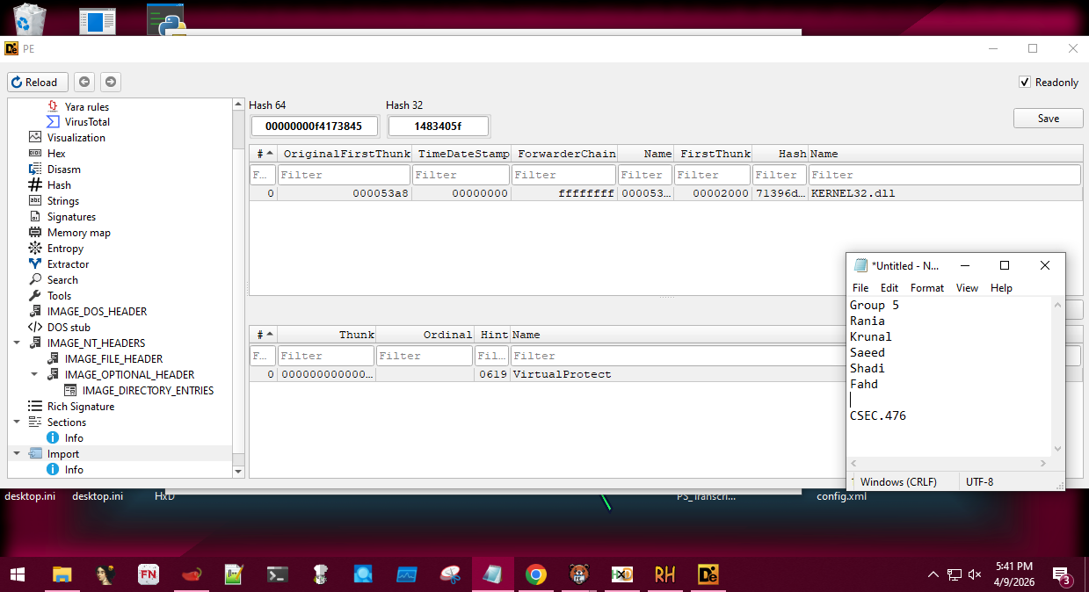The width and height of the screenshot is (1089, 592).
Task: Collapse the IMAGE_OPTIONAL_HEADER tree node
Action: point(34,375)
